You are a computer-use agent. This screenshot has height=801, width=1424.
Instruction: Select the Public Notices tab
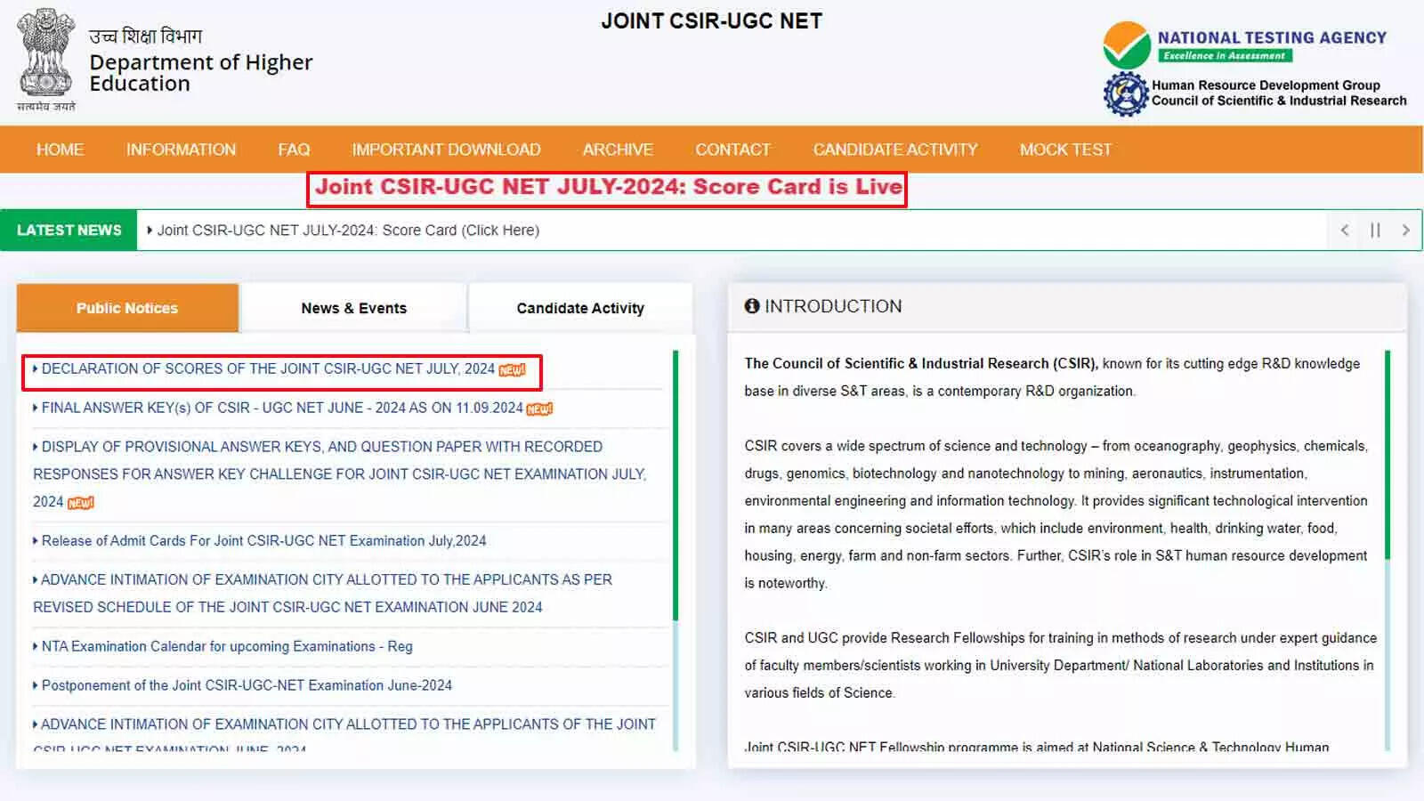[126, 308]
